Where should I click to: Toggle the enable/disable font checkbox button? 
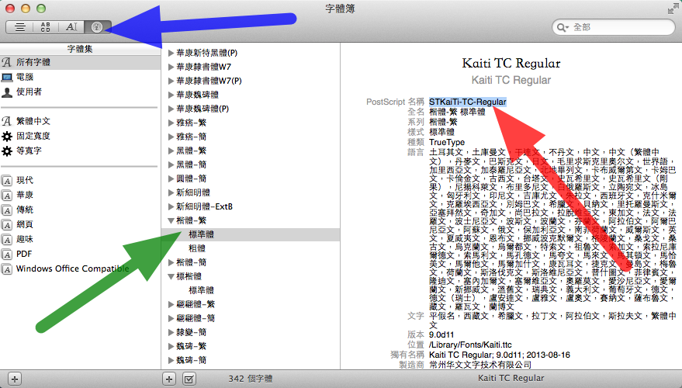point(189,379)
